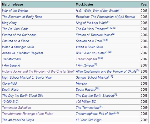Image resolution: width=150 pixels, height=124 pixels.
Task: Open The Da Vinci Treasure link
Action: coord(92,29)
